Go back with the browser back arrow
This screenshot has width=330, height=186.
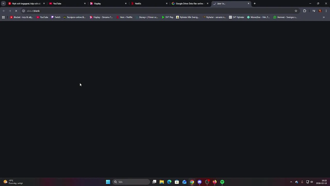point(4,11)
